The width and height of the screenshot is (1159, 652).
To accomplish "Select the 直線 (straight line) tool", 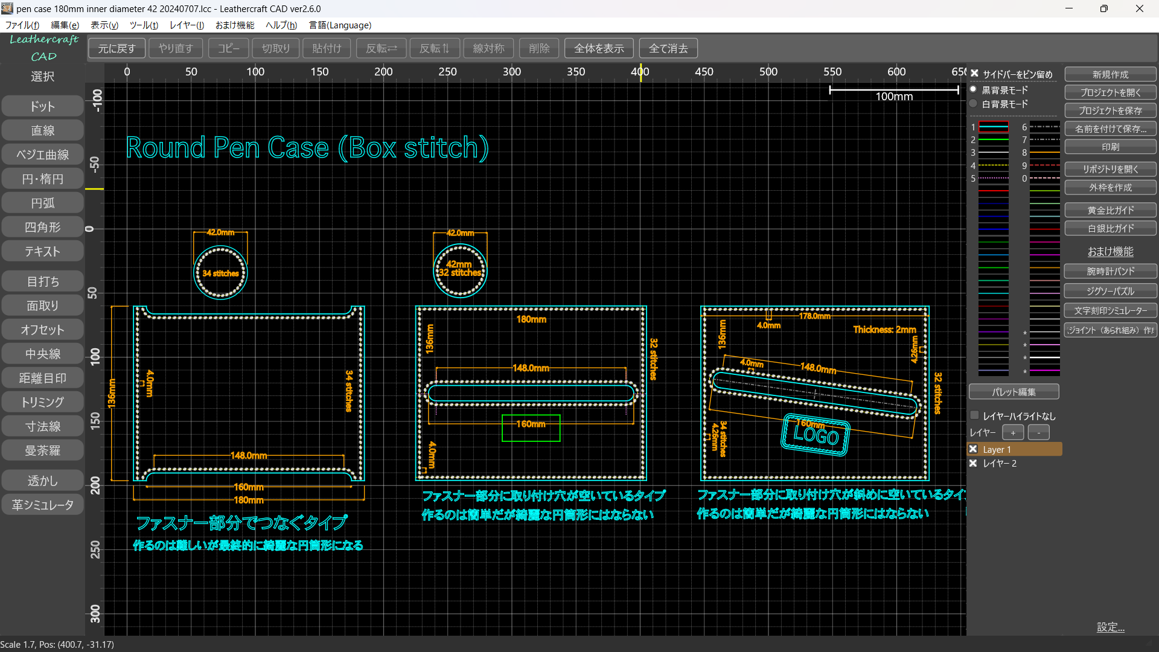I will click(42, 130).
